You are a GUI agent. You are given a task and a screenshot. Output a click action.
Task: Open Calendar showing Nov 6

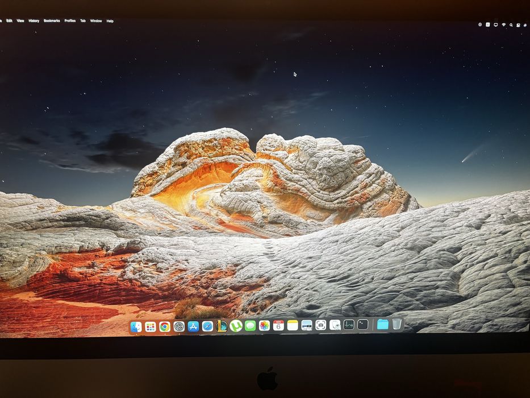tap(278, 326)
